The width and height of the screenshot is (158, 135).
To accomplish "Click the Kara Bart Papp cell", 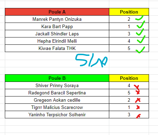I will 57,26.
